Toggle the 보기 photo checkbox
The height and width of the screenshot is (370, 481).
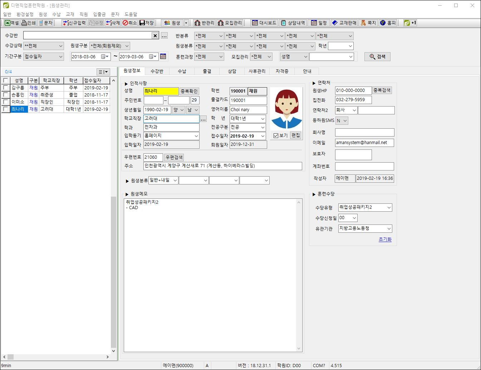(x=276, y=135)
